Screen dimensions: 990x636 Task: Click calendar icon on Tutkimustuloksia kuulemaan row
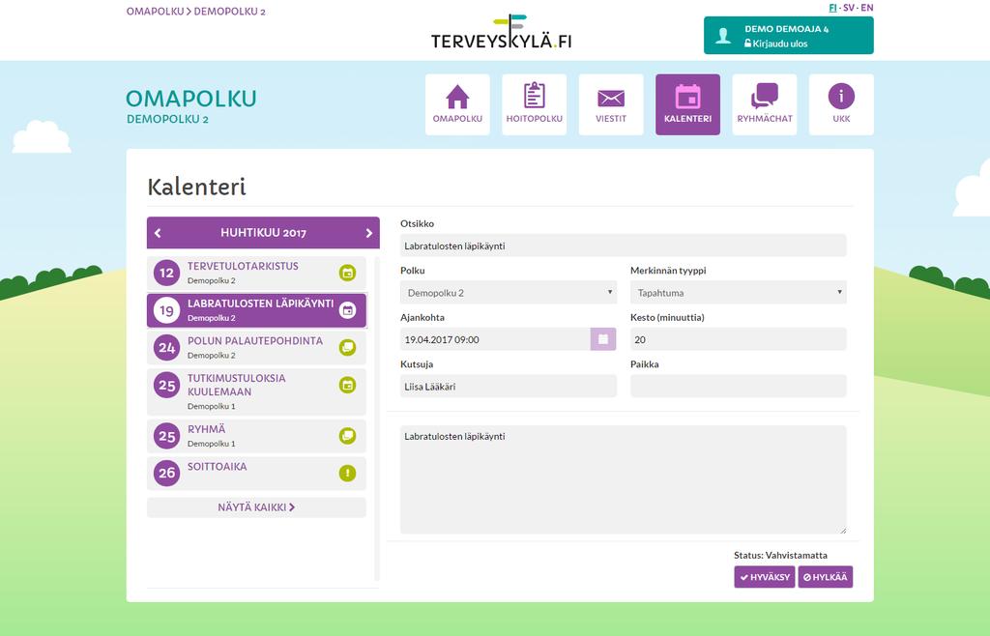347,385
